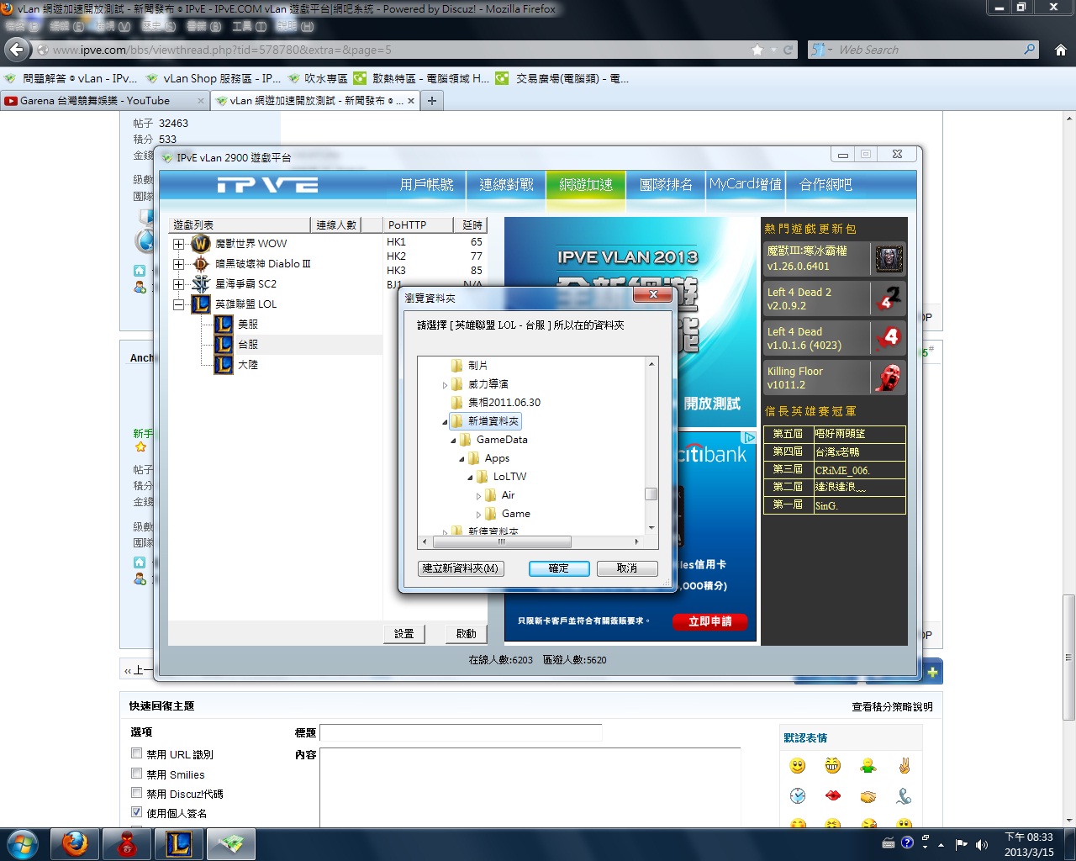This screenshot has width=1076, height=861.
Task: Click the 英雄聯盟 LOL parent game icon
Action: [x=200, y=304]
